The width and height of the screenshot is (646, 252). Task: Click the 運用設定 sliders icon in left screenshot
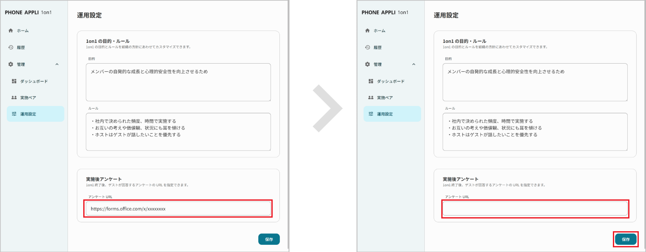[14, 114]
